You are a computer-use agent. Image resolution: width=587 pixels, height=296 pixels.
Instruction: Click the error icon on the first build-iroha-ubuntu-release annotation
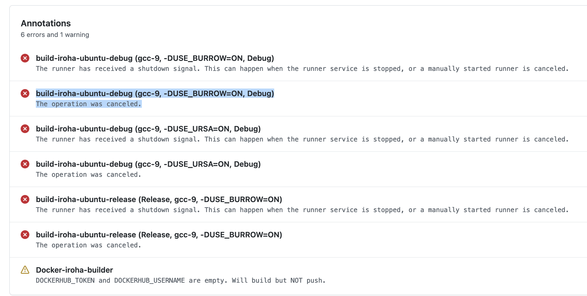pos(25,199)
